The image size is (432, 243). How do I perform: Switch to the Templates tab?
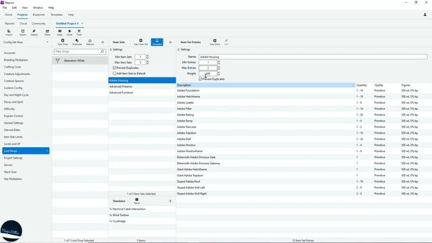tap(57, 15)
